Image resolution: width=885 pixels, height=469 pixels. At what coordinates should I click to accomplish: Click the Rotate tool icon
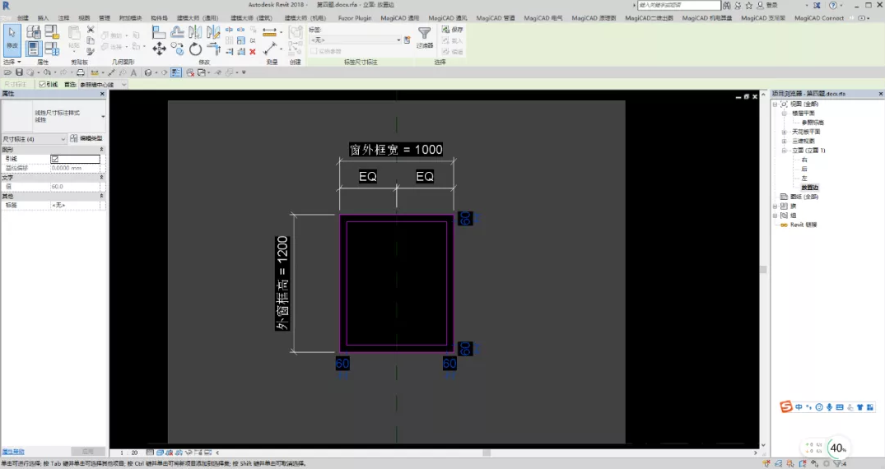[195, 49]
